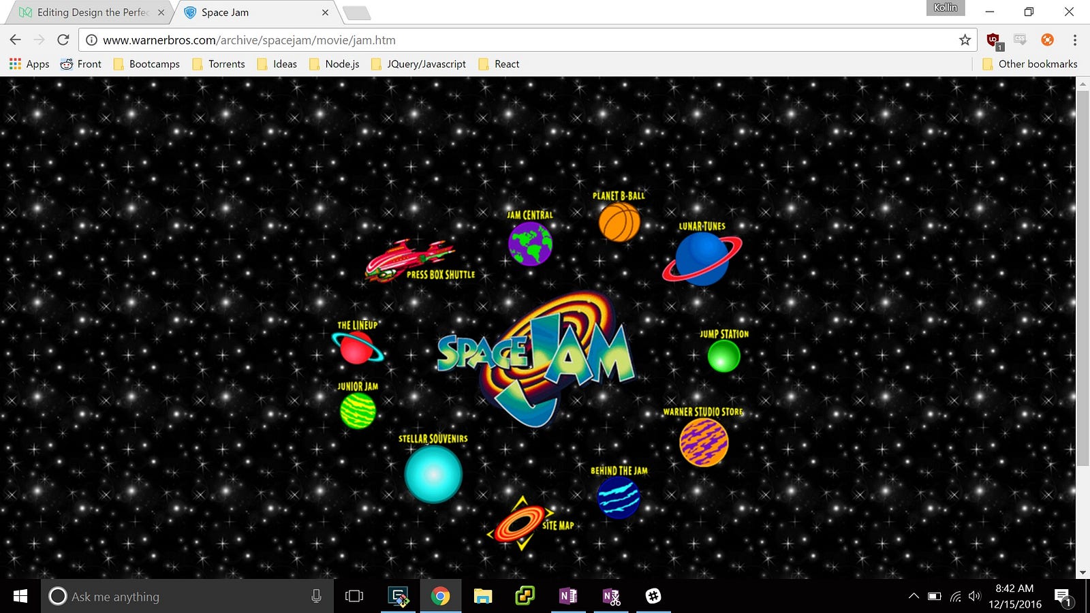Click the grey speech-bubble extension icon
This screenshot has width=1090, height=613.
1020,40
